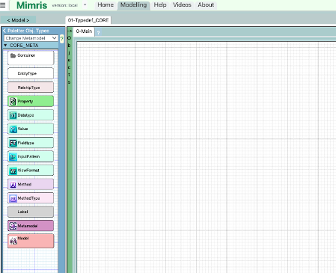Click the 'version: local' text
336x273 pixels.
(x=65, y=5)
